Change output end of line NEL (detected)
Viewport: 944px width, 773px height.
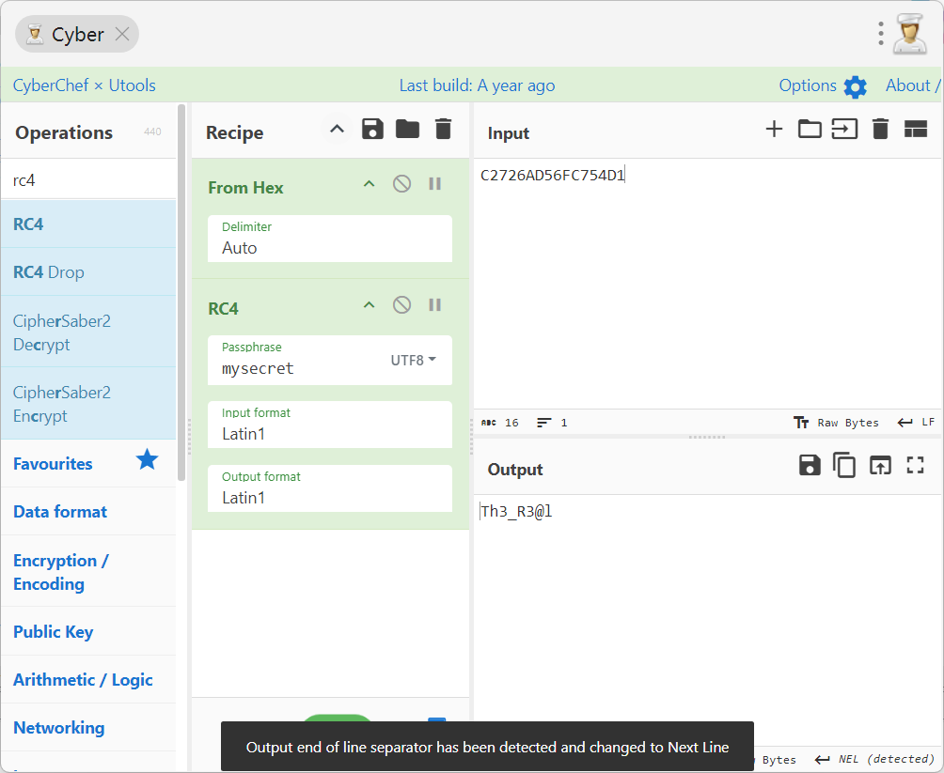tap(873, 759)
